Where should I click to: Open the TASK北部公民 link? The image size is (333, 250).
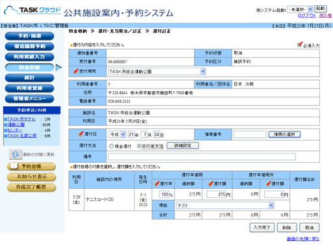22,135
